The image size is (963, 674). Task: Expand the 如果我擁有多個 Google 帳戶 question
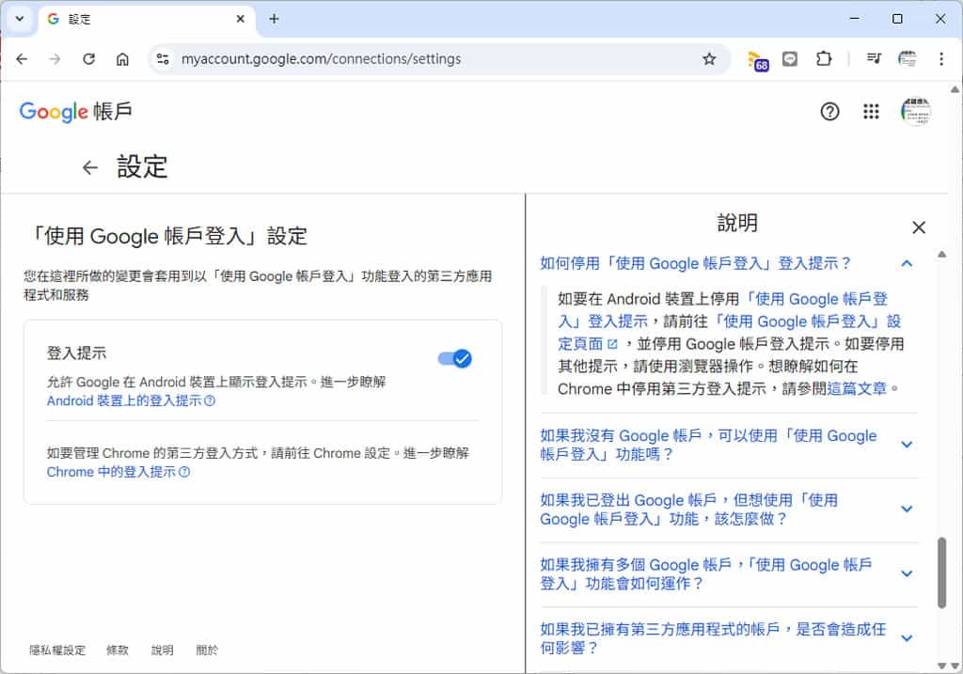pos(907,574)
